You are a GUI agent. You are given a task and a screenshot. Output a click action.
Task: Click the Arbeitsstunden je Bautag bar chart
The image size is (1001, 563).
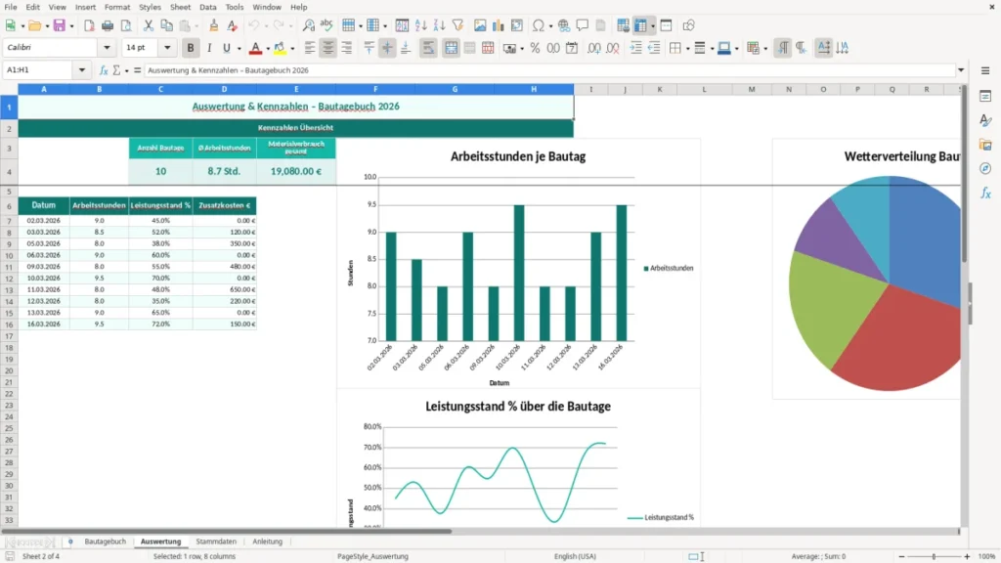pos(518,264)
